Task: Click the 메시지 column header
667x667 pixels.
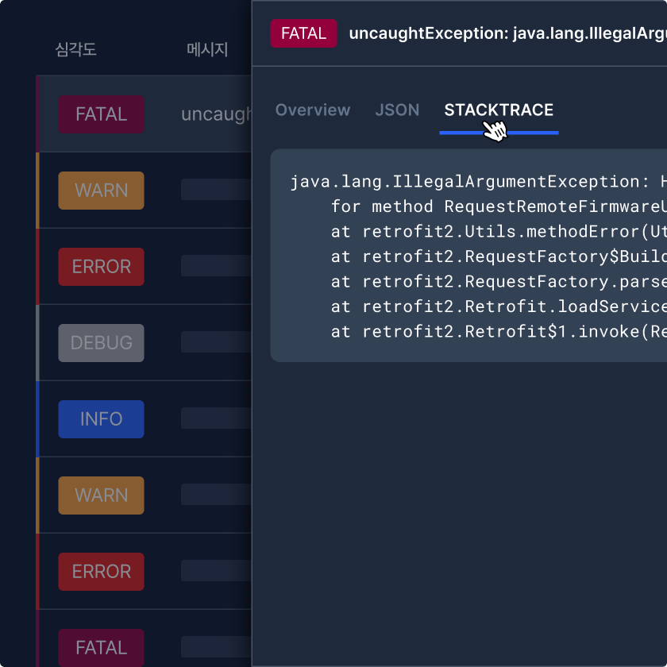Action: coord(207,49)
